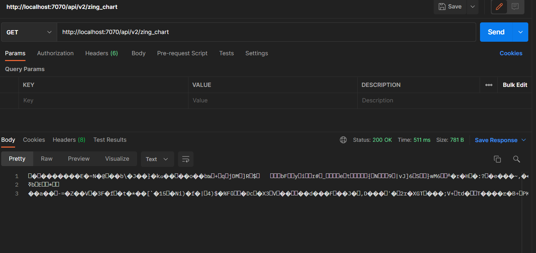
Task: Expand the Save Response options chevron
Action: click(x=524, y=140)
